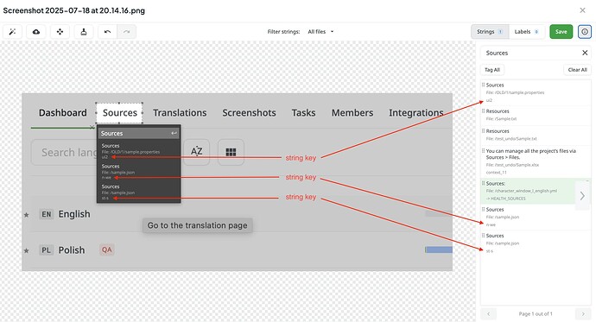
Task: Click the Tag All button
Action: click(x=492, y=70)
